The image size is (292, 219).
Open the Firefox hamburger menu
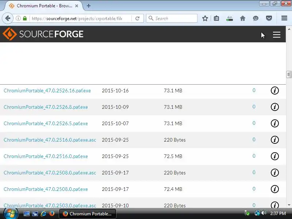(x=284, y=18)
